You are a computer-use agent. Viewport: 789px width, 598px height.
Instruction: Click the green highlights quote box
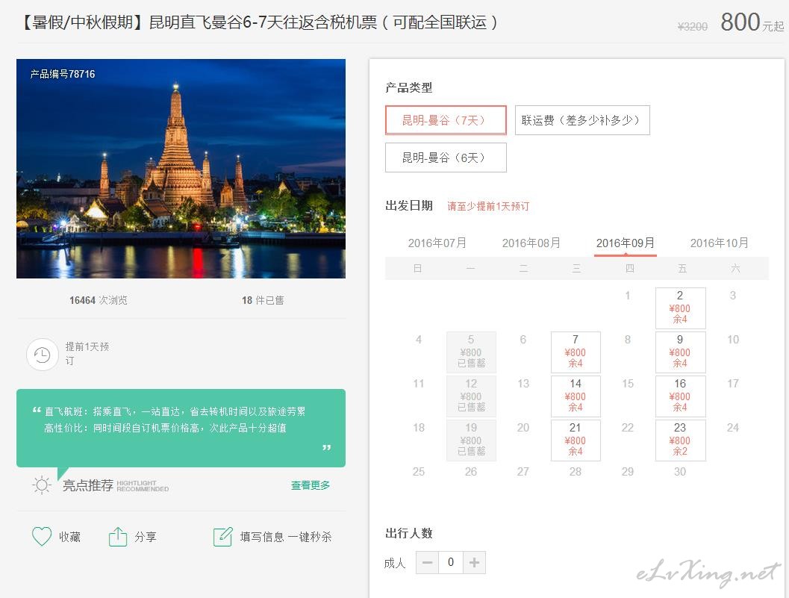pos(181,428)
